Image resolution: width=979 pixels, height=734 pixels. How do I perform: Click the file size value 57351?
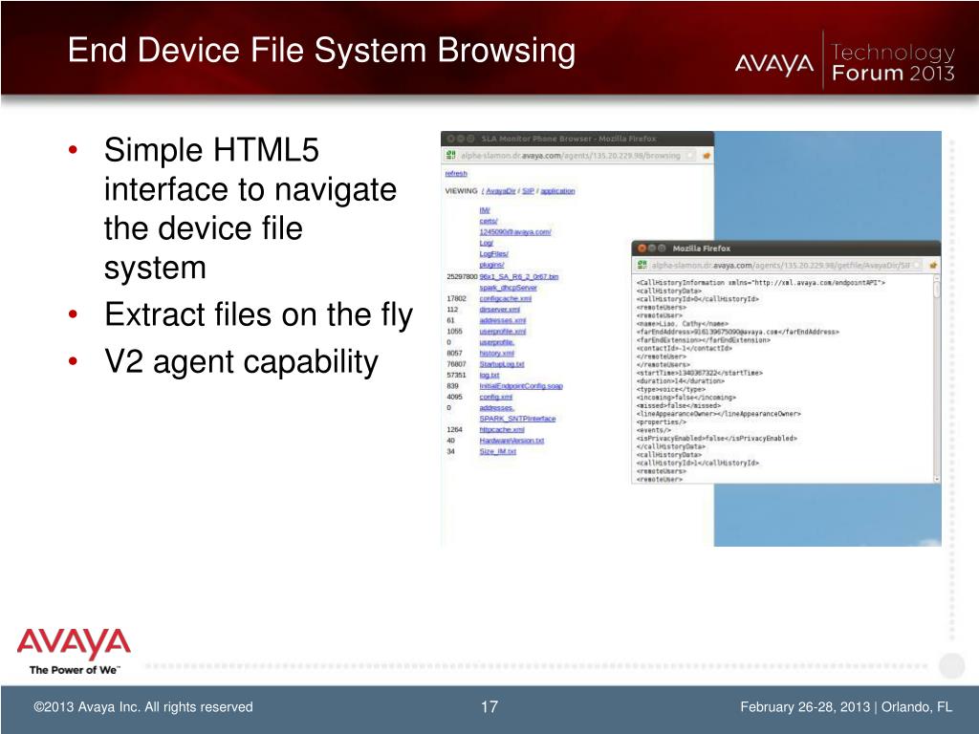point(456,375)
